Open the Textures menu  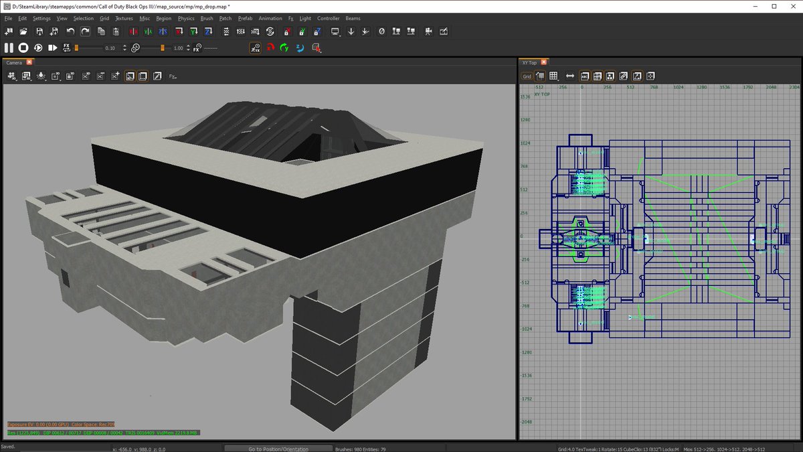(124, 18)
